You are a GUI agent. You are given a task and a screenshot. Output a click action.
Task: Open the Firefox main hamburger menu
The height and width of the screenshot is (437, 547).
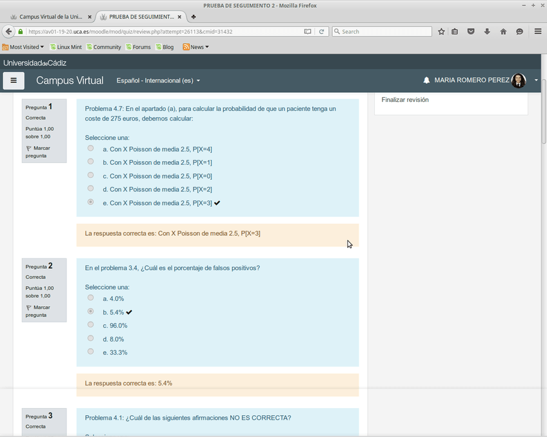pyautogui.click(x=538, y=32)
